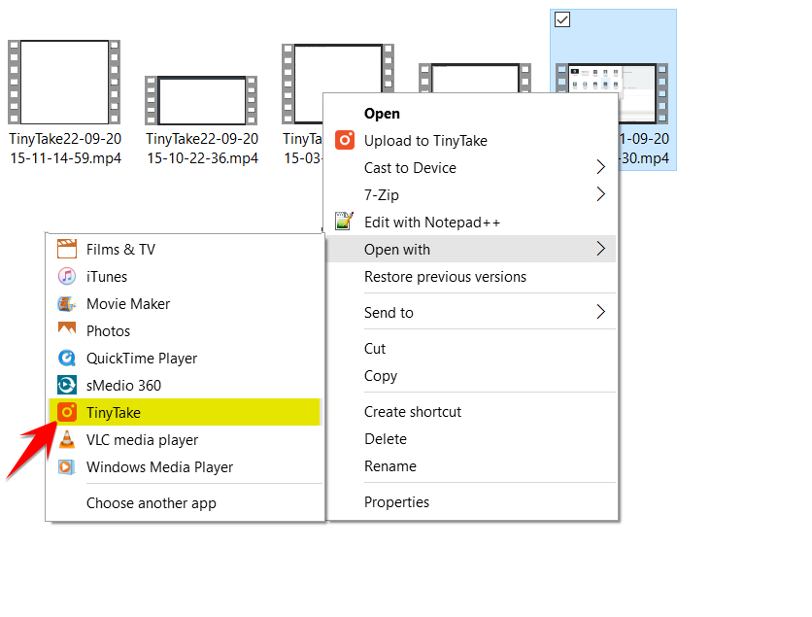The image size is (812, 617).
Task: Open with VLC media player
Action: tap(185, 440)
